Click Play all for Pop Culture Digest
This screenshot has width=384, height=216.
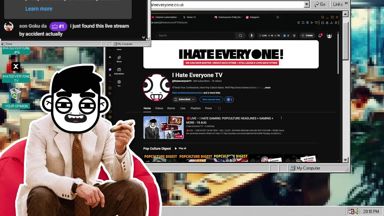click(x=180, y=148)
